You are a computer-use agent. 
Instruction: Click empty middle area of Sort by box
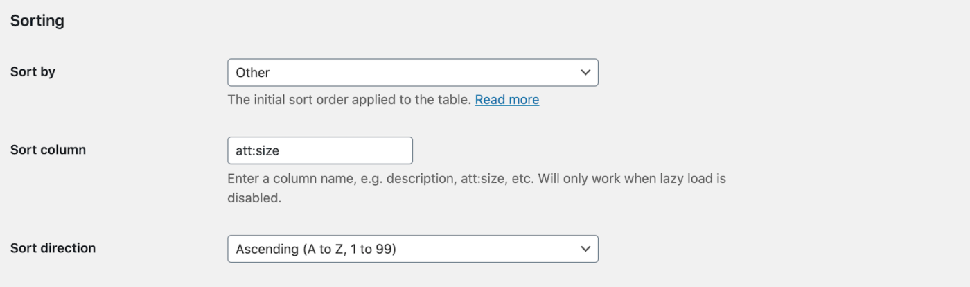point(416,72)
